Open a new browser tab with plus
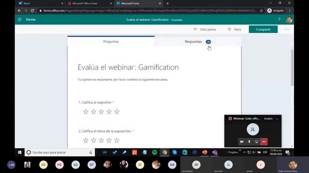309x173 pixels. (168, 3)
